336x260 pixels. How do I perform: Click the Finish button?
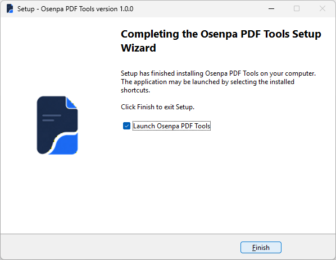(261, 248)
